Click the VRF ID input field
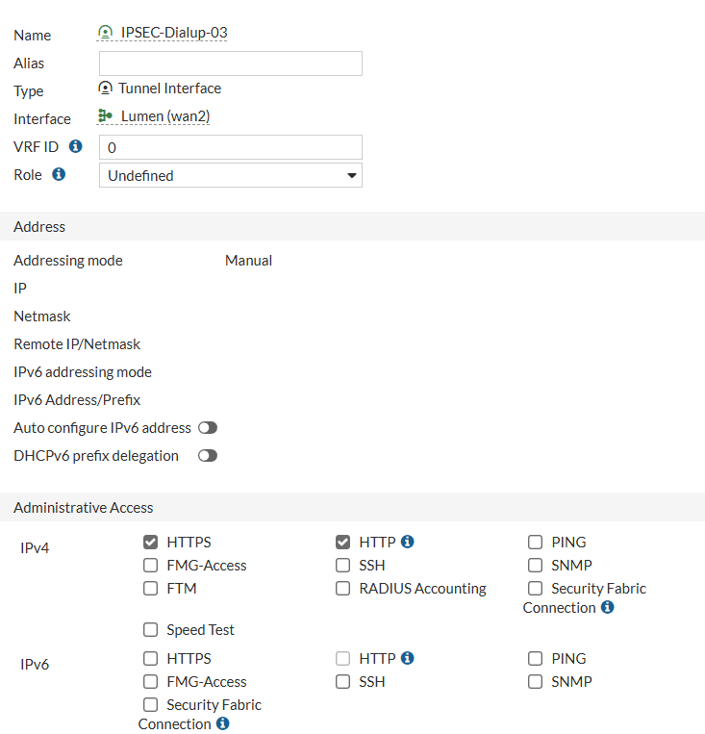This screenshot has height=734, width=705. (x=231, y=147)
